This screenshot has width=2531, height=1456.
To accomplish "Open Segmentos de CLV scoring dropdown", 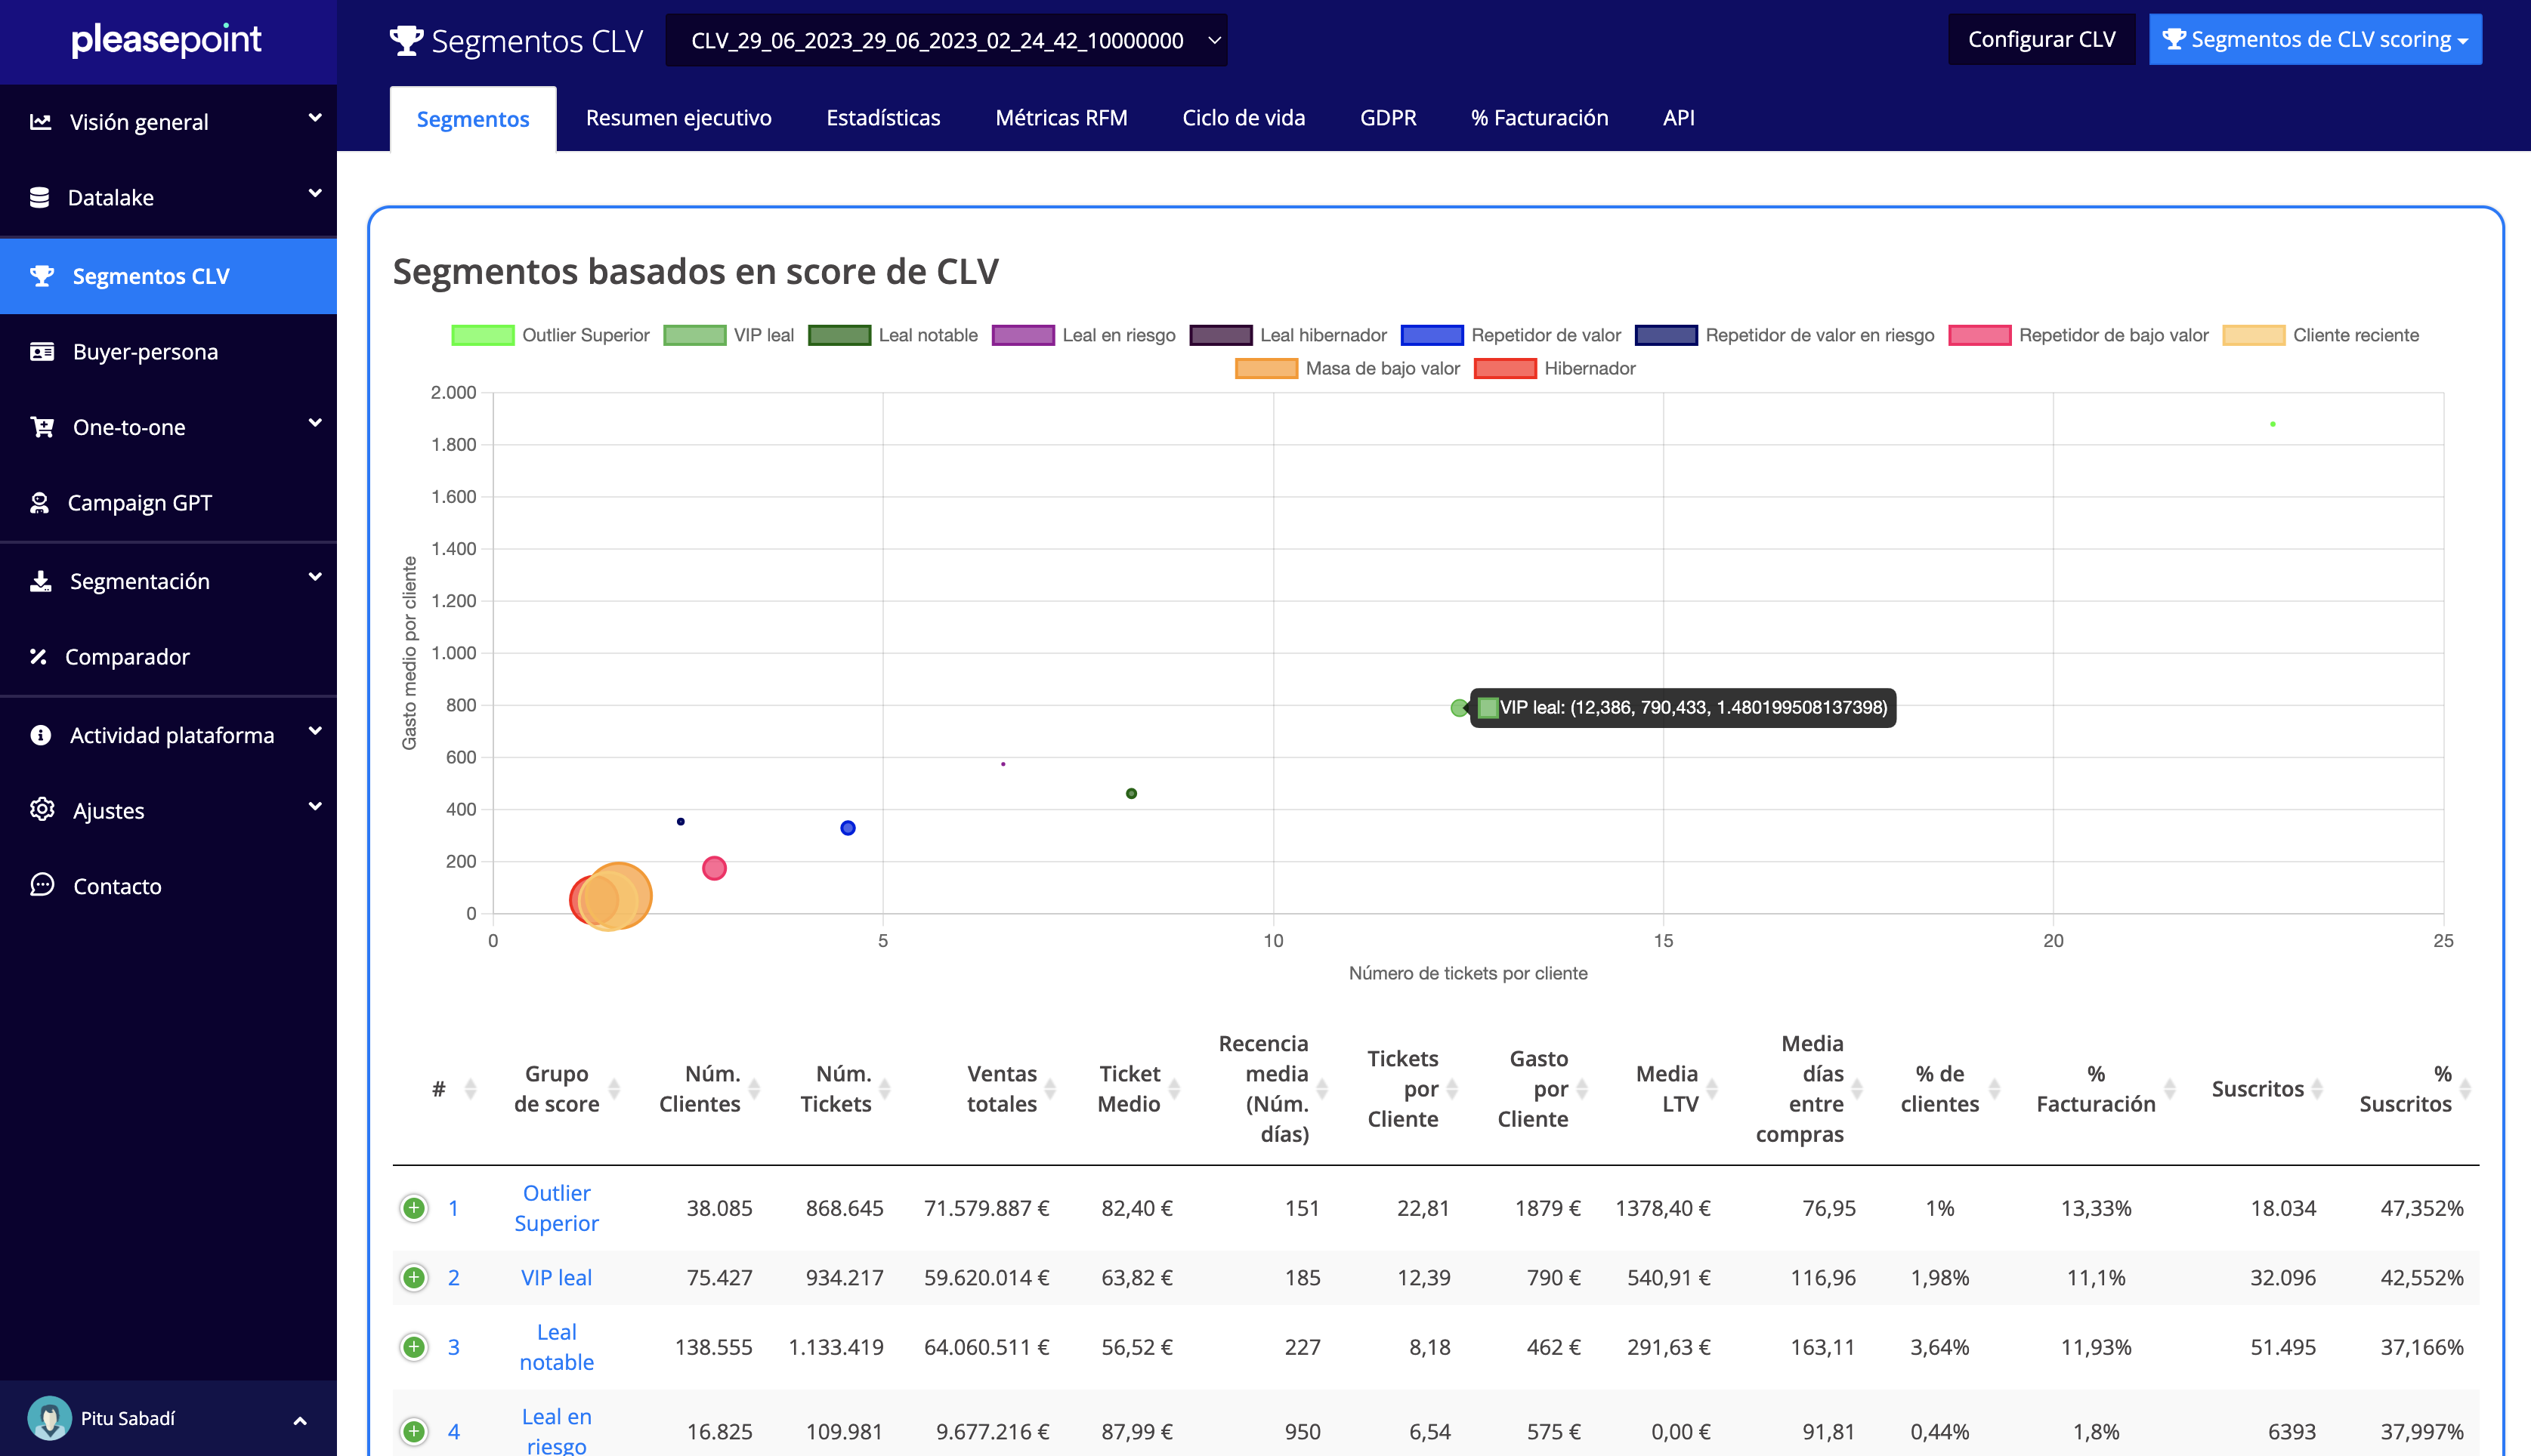I will point(2315,40).
